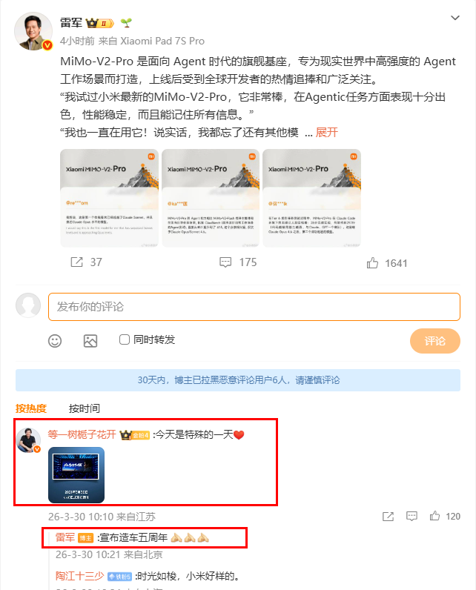Reply to 等一树栀子花开's comment via the bubble icon
The image size is (476, 590).
pyautogui.click(x=411, y=516)
